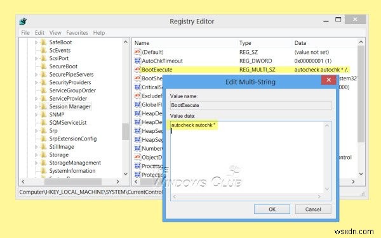Open the View menu
The width and height of the screenshot is (381, 238).
[55, 33]
